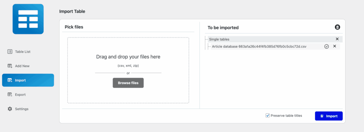The height and width of the screenshot is (132, 364).
Task: Toggle Preserve table titles checkbox
Action: [x=267, y=116]
